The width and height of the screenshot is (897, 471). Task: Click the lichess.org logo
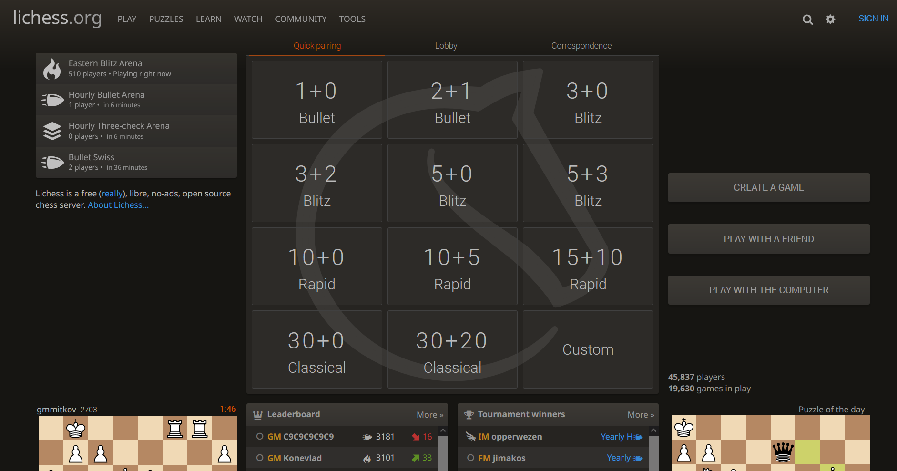[56, 19]
